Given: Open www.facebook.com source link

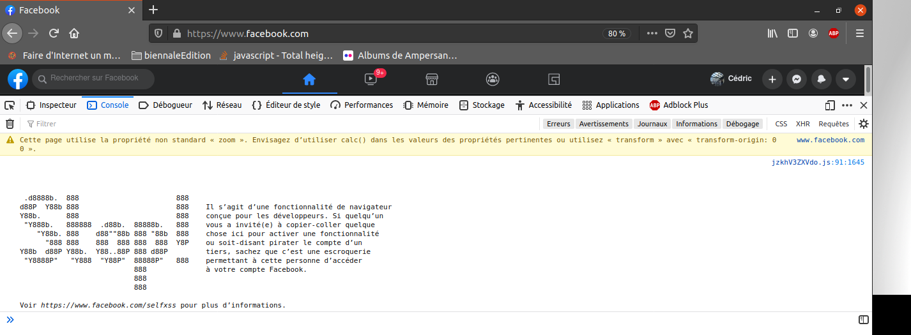Looking at the screenshot, I should (831, 140).
